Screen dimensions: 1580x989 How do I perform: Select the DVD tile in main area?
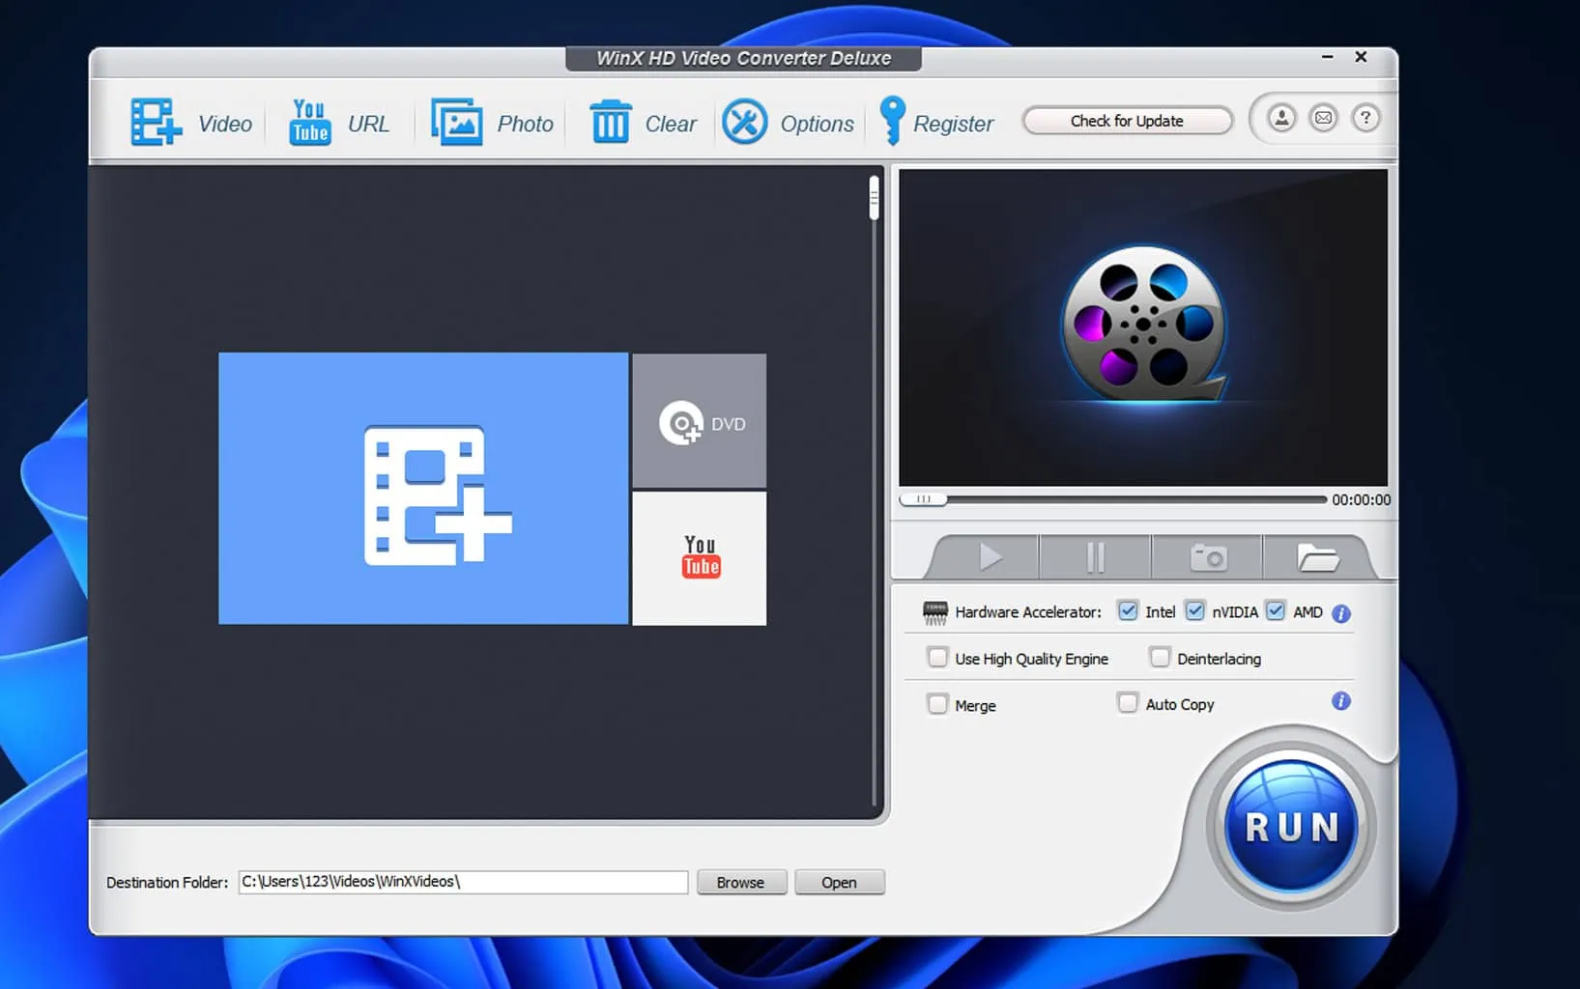700,422
